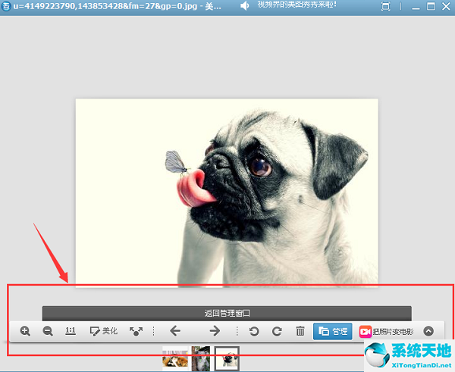455x372 pixels.
Task: Open the title bar promo message link
Action: click(297, 6)
